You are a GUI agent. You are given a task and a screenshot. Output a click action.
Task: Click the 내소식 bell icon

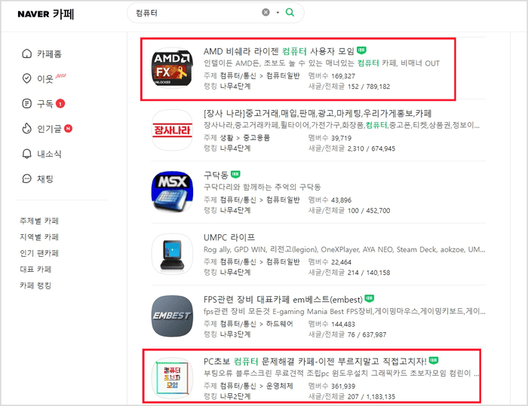26,154
